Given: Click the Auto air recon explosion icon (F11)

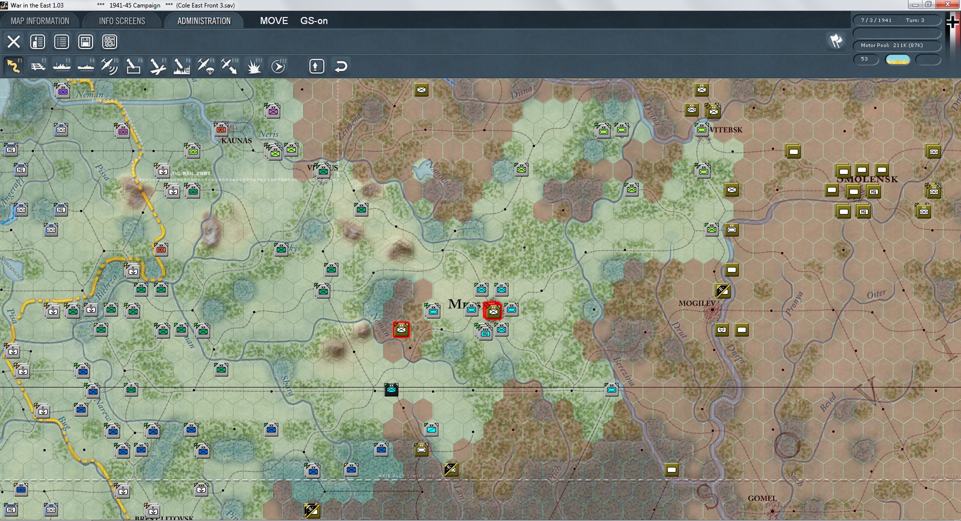Looking at the screenshot, I should point(254,66).
